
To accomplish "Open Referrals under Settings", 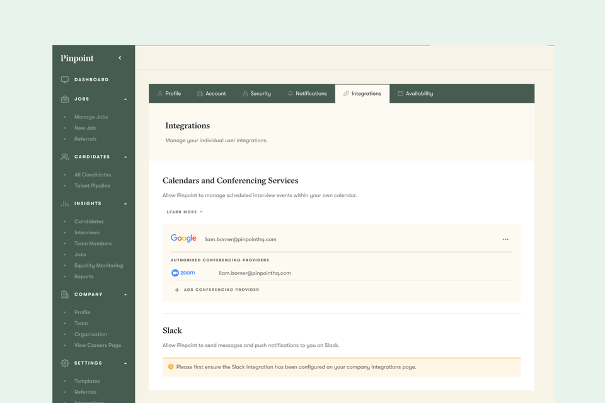I will [85, 392].
